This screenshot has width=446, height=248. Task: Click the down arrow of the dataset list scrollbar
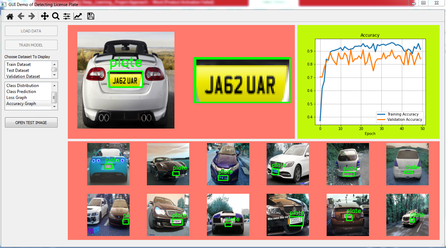click(x=55, y=75)
